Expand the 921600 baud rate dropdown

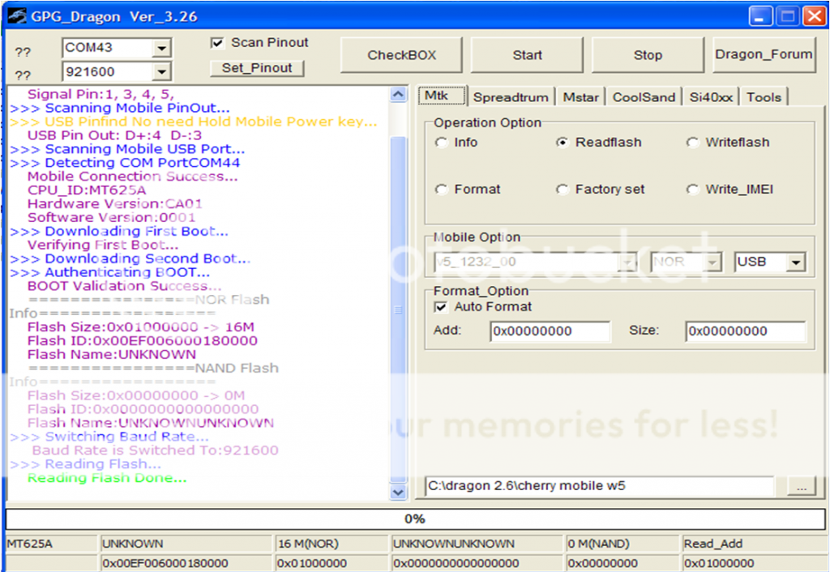point(162,71)
